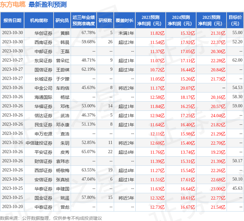Click the 45.63 target price
244x221 pixels.
pos(237,188)
